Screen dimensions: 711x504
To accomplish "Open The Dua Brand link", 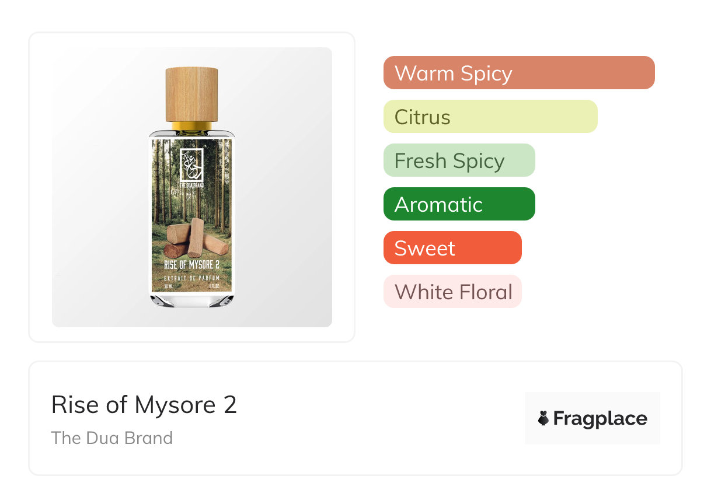I will pyautogui.click(x=112, y=437).
